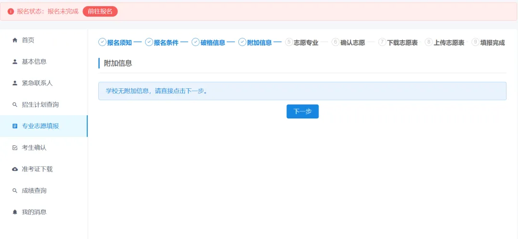Open the 紧急联系人 sidebar menu item
This screenshot has width=518, height=239.
tap(44, 84)
